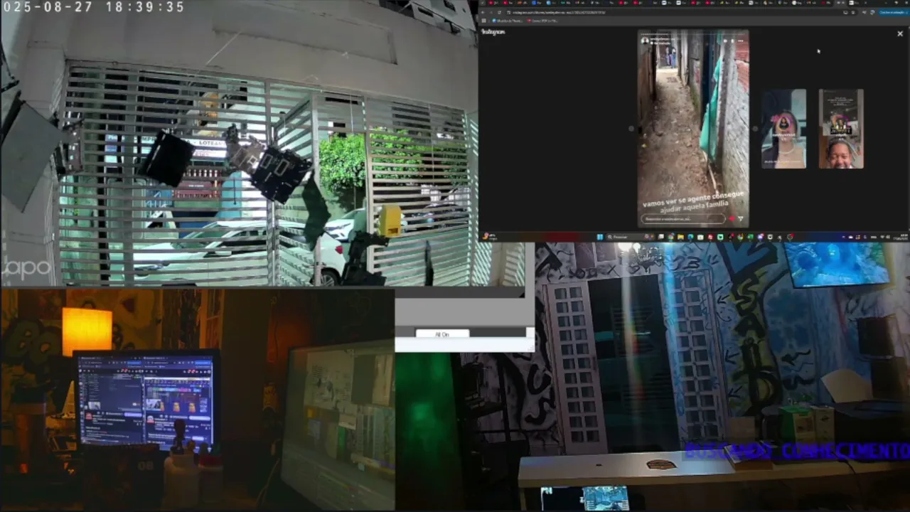910x512 pixels.
Task: Click the blue button in browser toolbar
Action: pyautogui.click(x=894, y=13)
